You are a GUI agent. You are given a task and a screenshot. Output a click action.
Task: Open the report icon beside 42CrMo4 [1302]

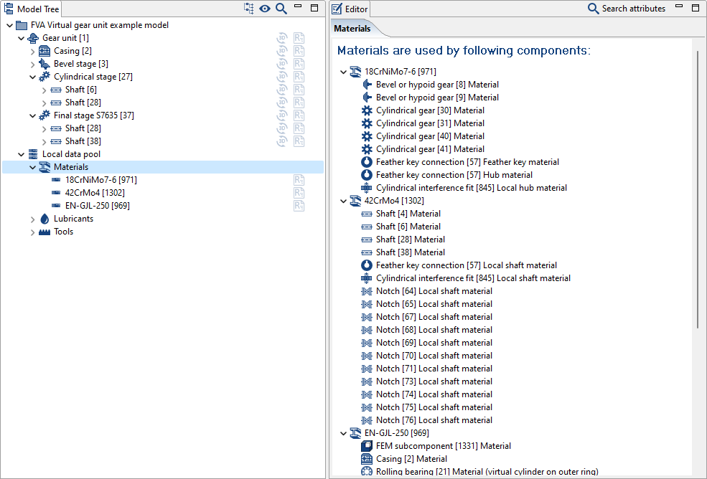(x=299, y=192)
